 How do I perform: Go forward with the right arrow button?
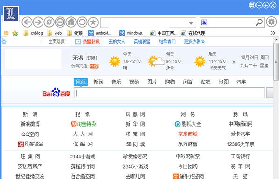click(38, 22)
